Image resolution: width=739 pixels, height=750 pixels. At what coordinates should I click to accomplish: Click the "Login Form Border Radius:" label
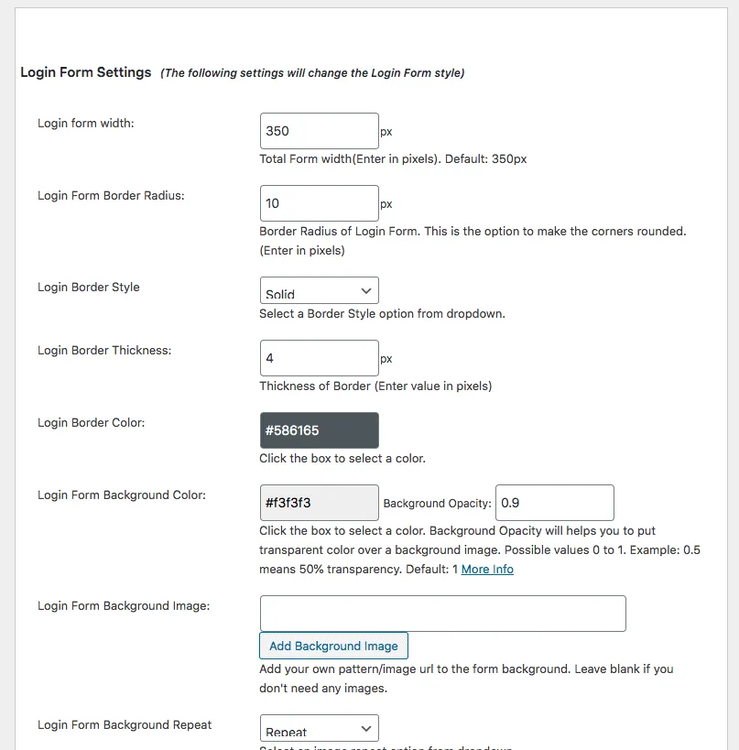tap(111, 196)
